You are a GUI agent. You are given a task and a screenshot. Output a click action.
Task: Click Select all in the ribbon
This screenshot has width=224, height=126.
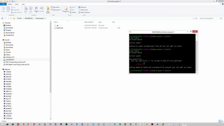click(82, 7)
